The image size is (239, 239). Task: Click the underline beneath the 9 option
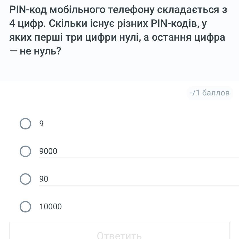click(x=139, y=130)
